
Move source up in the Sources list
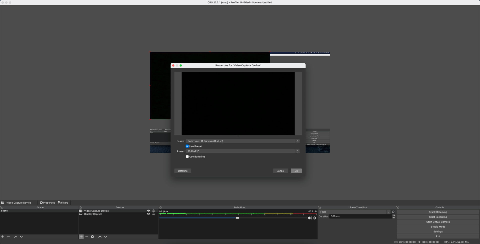tap(100, 237)
